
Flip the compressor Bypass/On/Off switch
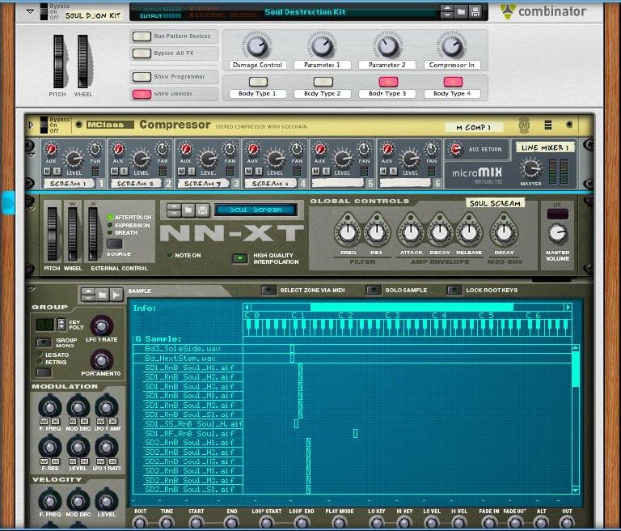coord(44,125)
